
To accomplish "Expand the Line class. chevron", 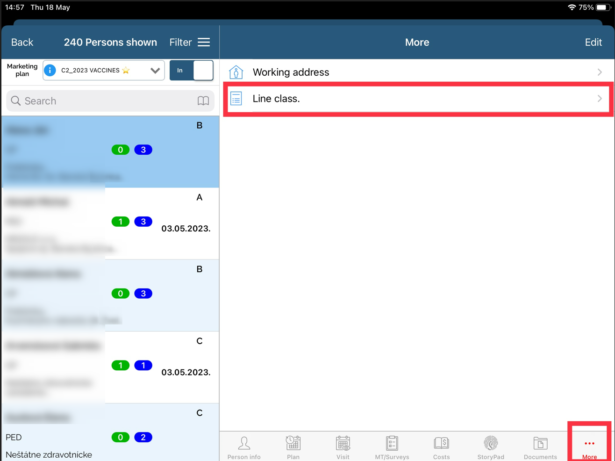I will 600,99.
